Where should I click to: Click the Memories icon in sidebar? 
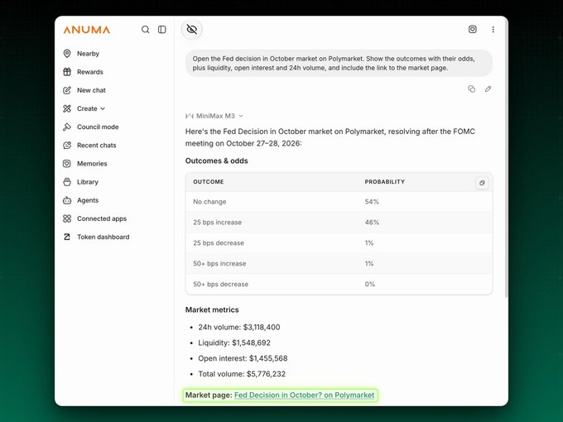click(x=67, y=163)
